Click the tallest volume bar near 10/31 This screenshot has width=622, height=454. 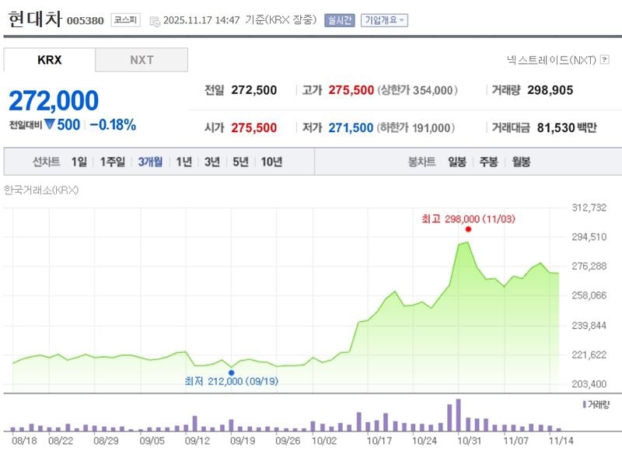[459, 416]
